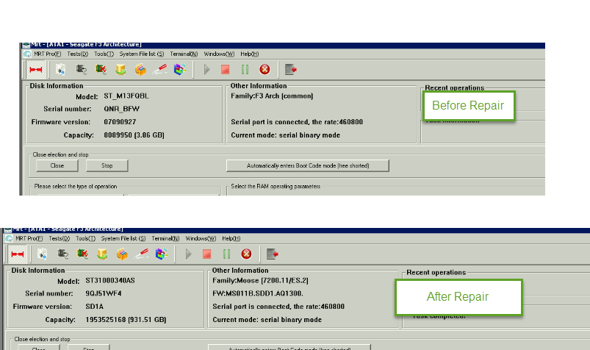Click firmware version value 07090927

pyautogui.click(x=120, y=122)
